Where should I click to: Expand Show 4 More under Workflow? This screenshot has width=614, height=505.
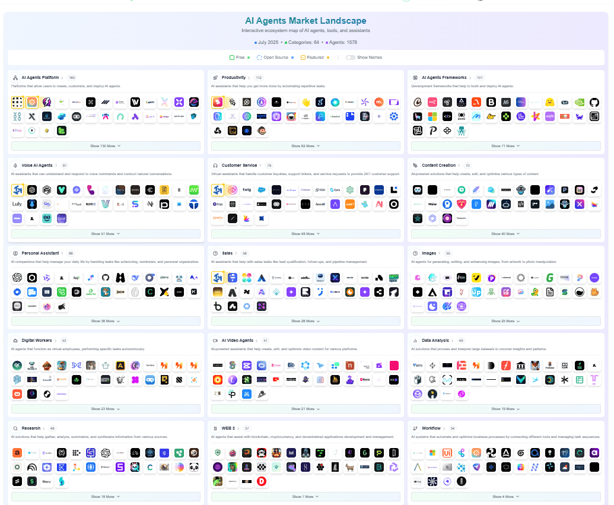click(505, 496)
